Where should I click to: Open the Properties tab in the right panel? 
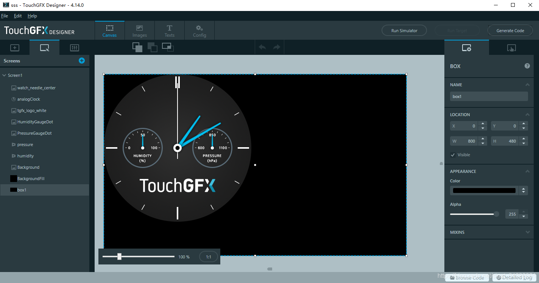pyautogui.click(x=466, y=48)
